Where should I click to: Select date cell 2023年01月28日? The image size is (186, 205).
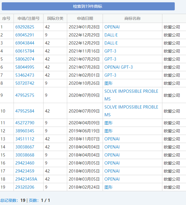pos(84,27)
